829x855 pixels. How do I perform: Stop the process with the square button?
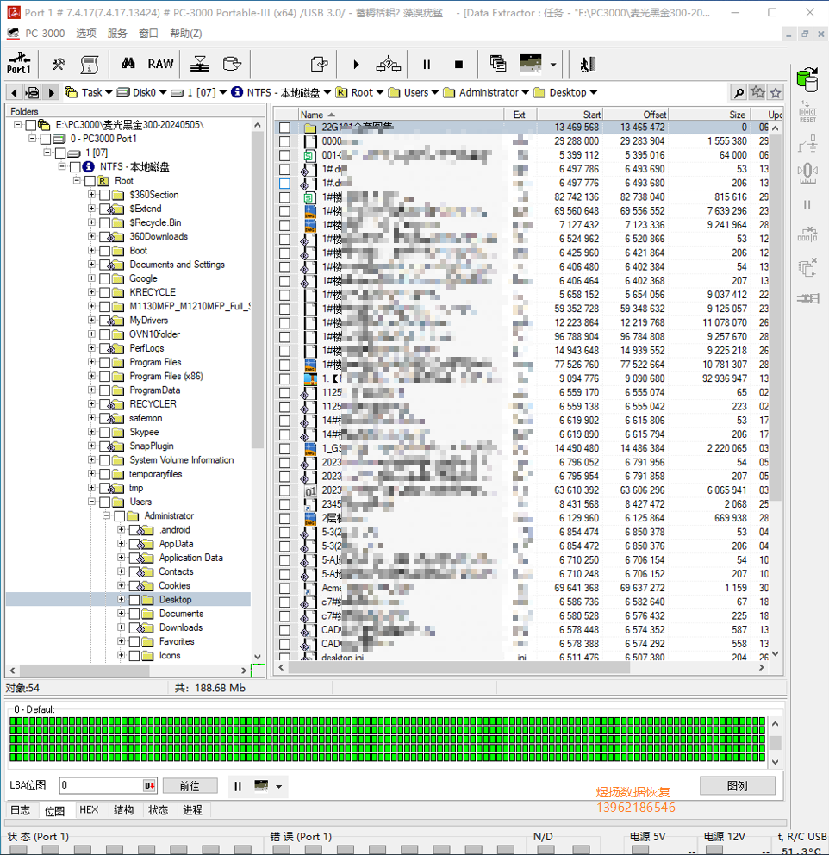[458, 65]
